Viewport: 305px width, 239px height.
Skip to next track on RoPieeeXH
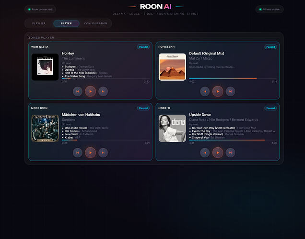tap(230, 91)
